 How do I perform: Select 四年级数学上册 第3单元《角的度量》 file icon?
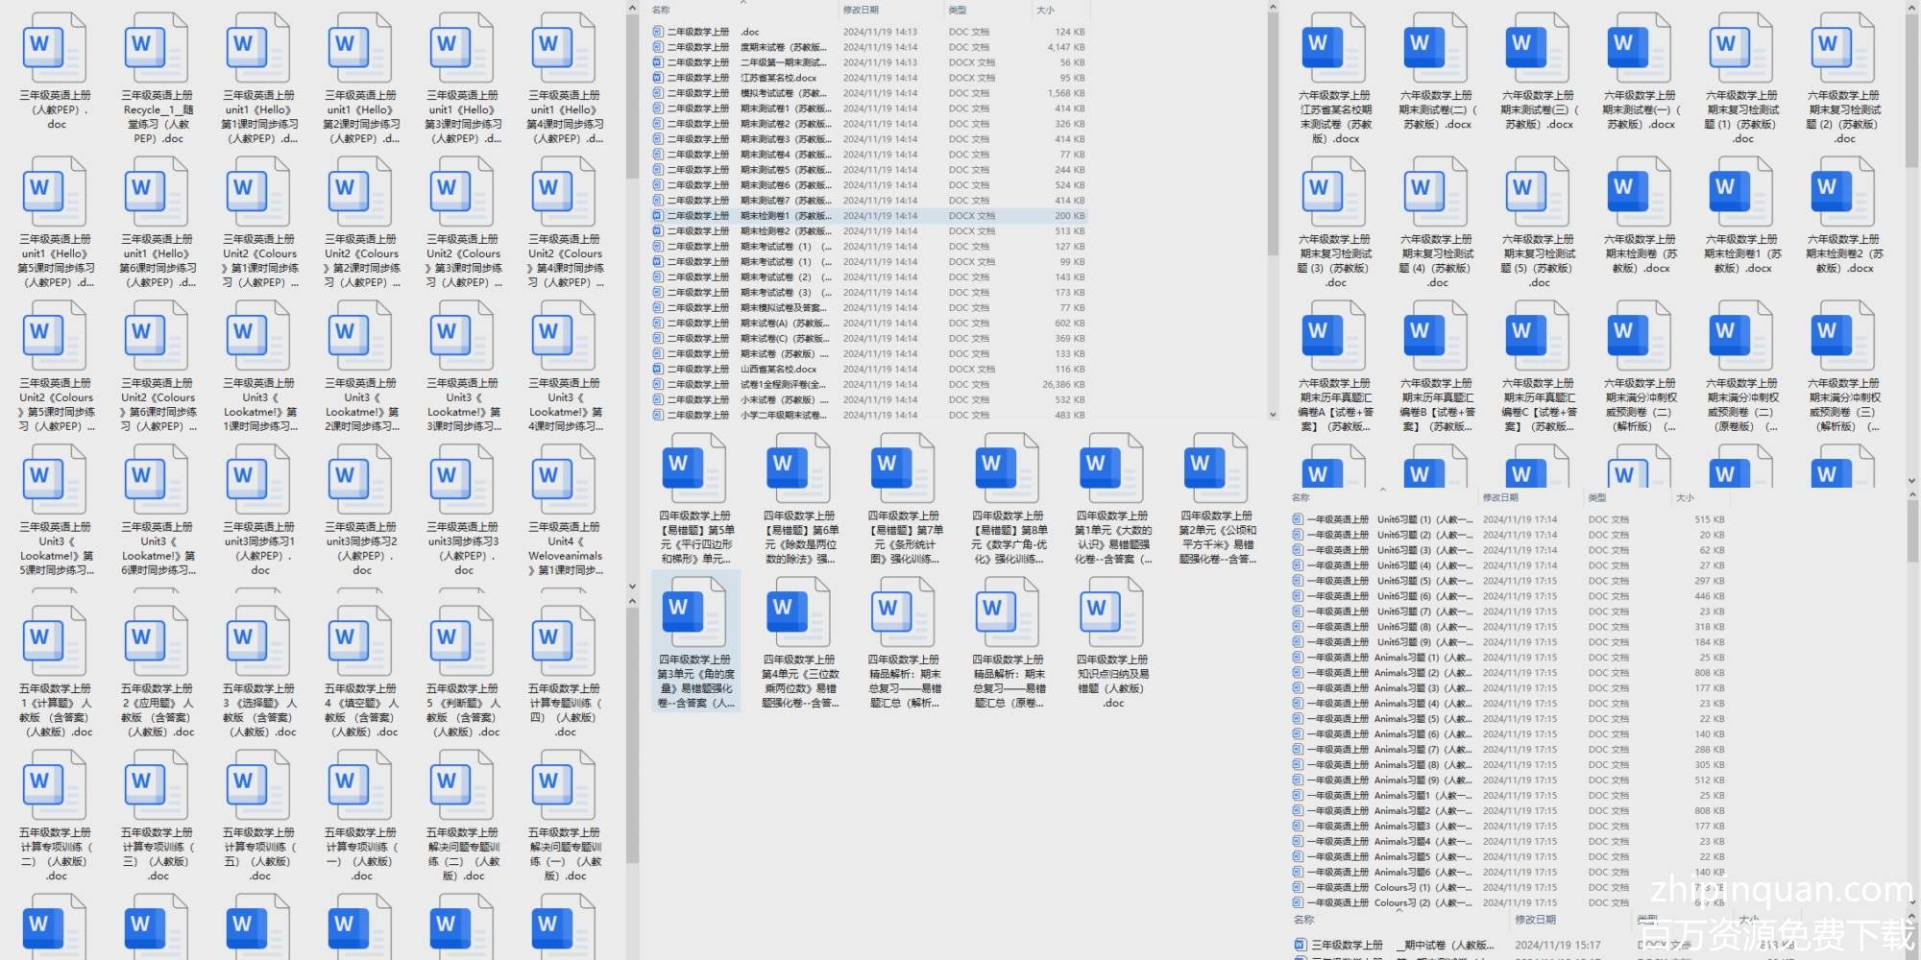point(694,612)
